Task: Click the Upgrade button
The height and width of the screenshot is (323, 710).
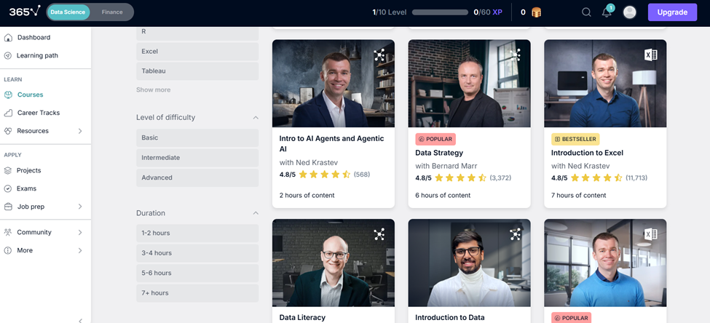Action: click(671, 12)
